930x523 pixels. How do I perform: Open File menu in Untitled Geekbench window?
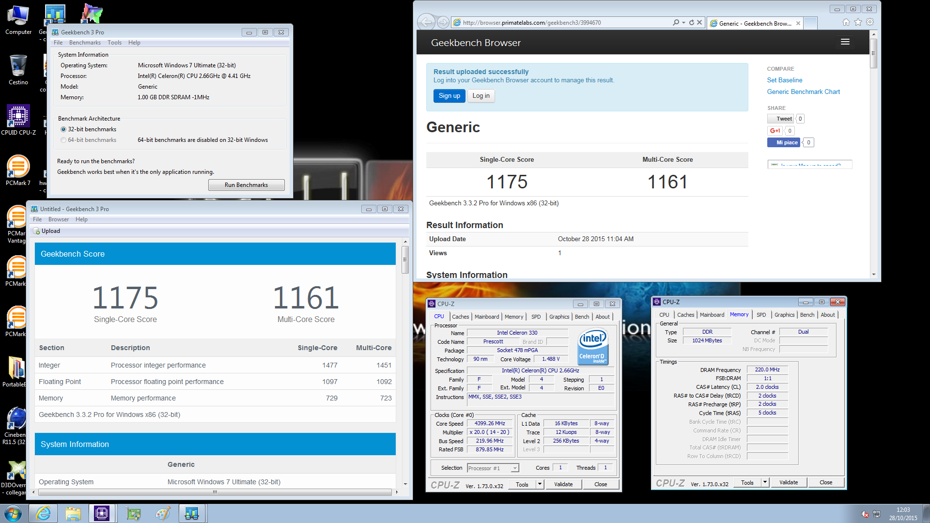pos(37,219)
